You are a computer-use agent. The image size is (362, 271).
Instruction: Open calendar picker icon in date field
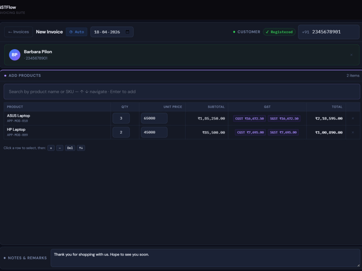[127, 32]
